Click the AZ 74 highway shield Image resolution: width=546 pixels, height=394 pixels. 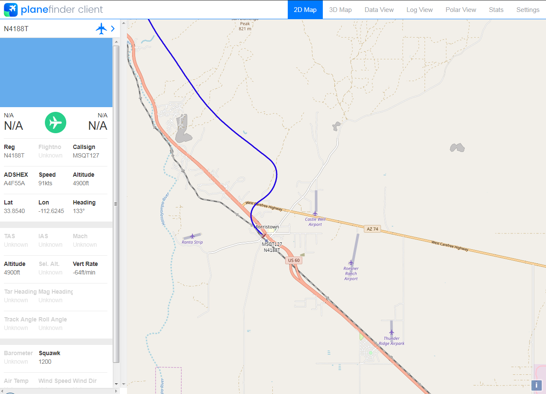pos(372,229)
